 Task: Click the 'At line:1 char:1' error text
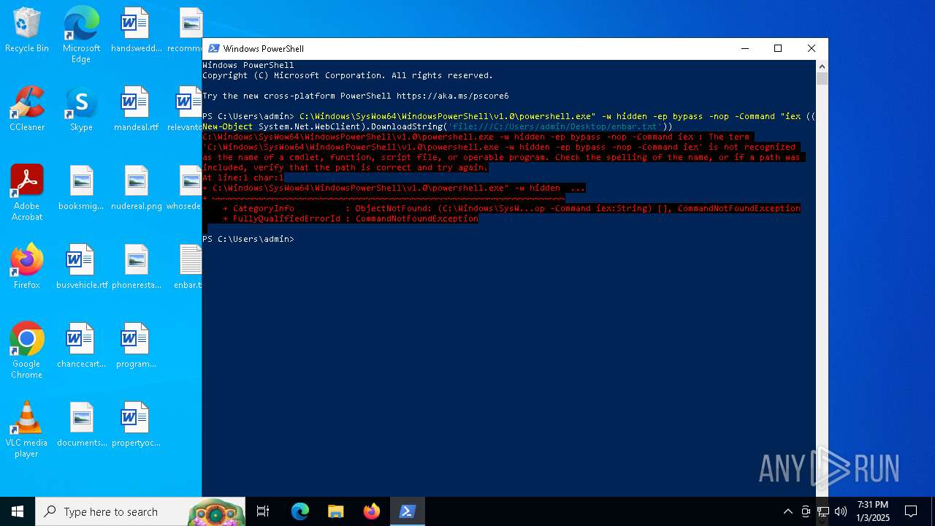click(243, 178)
